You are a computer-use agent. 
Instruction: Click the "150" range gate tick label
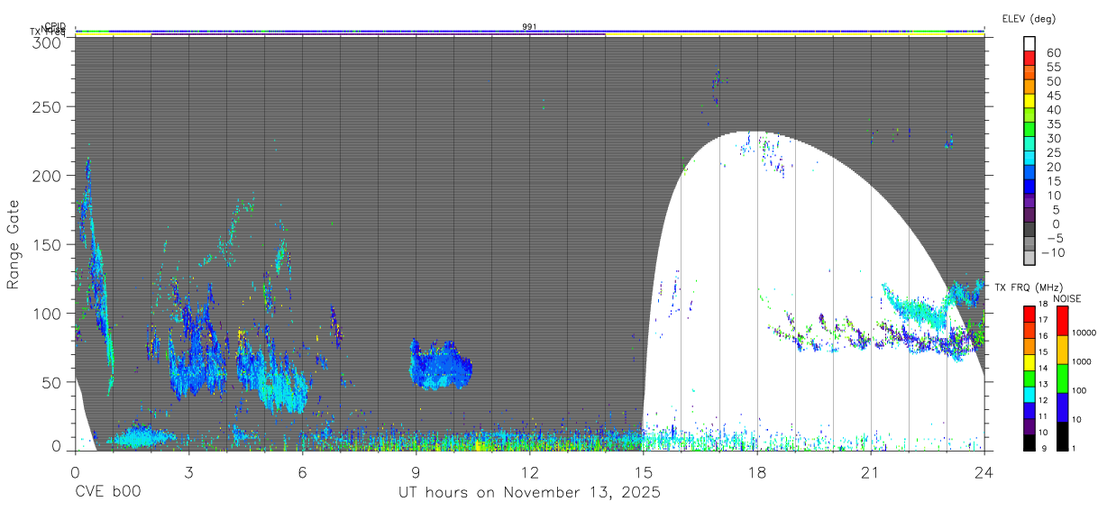[46, 243]
